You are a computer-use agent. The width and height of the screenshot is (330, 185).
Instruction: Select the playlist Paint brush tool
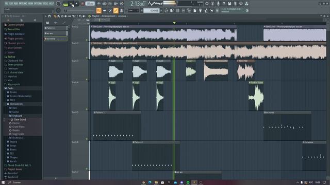tap(59, 16)
